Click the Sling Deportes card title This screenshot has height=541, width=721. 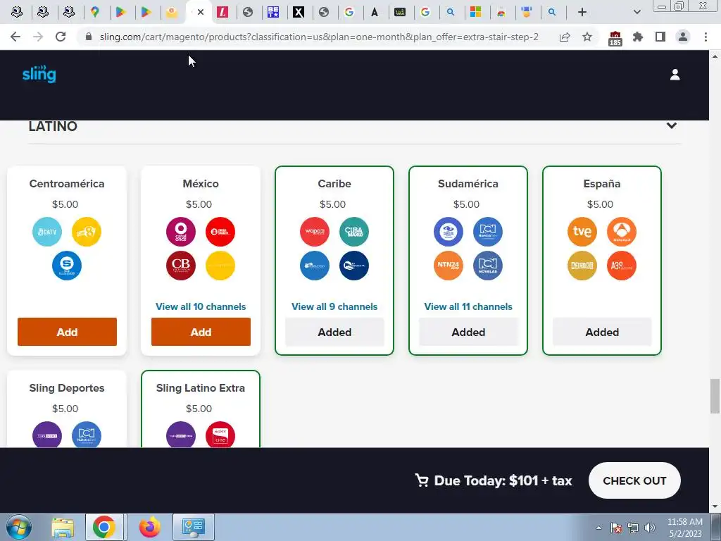click(x=67, y=388)
